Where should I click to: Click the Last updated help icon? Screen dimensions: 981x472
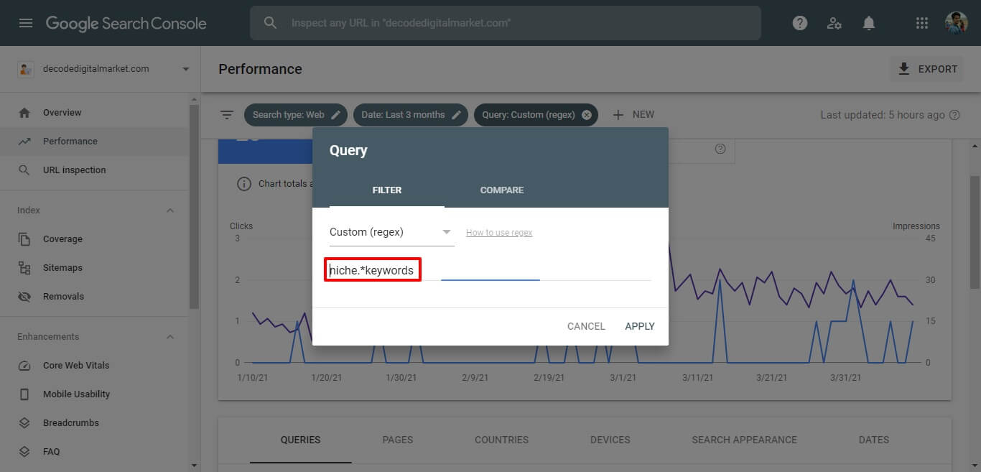click(x=954, y=115)
